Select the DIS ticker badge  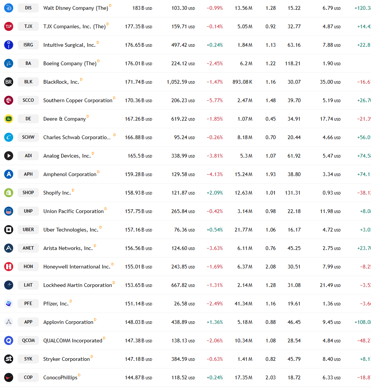pos(28,8)
